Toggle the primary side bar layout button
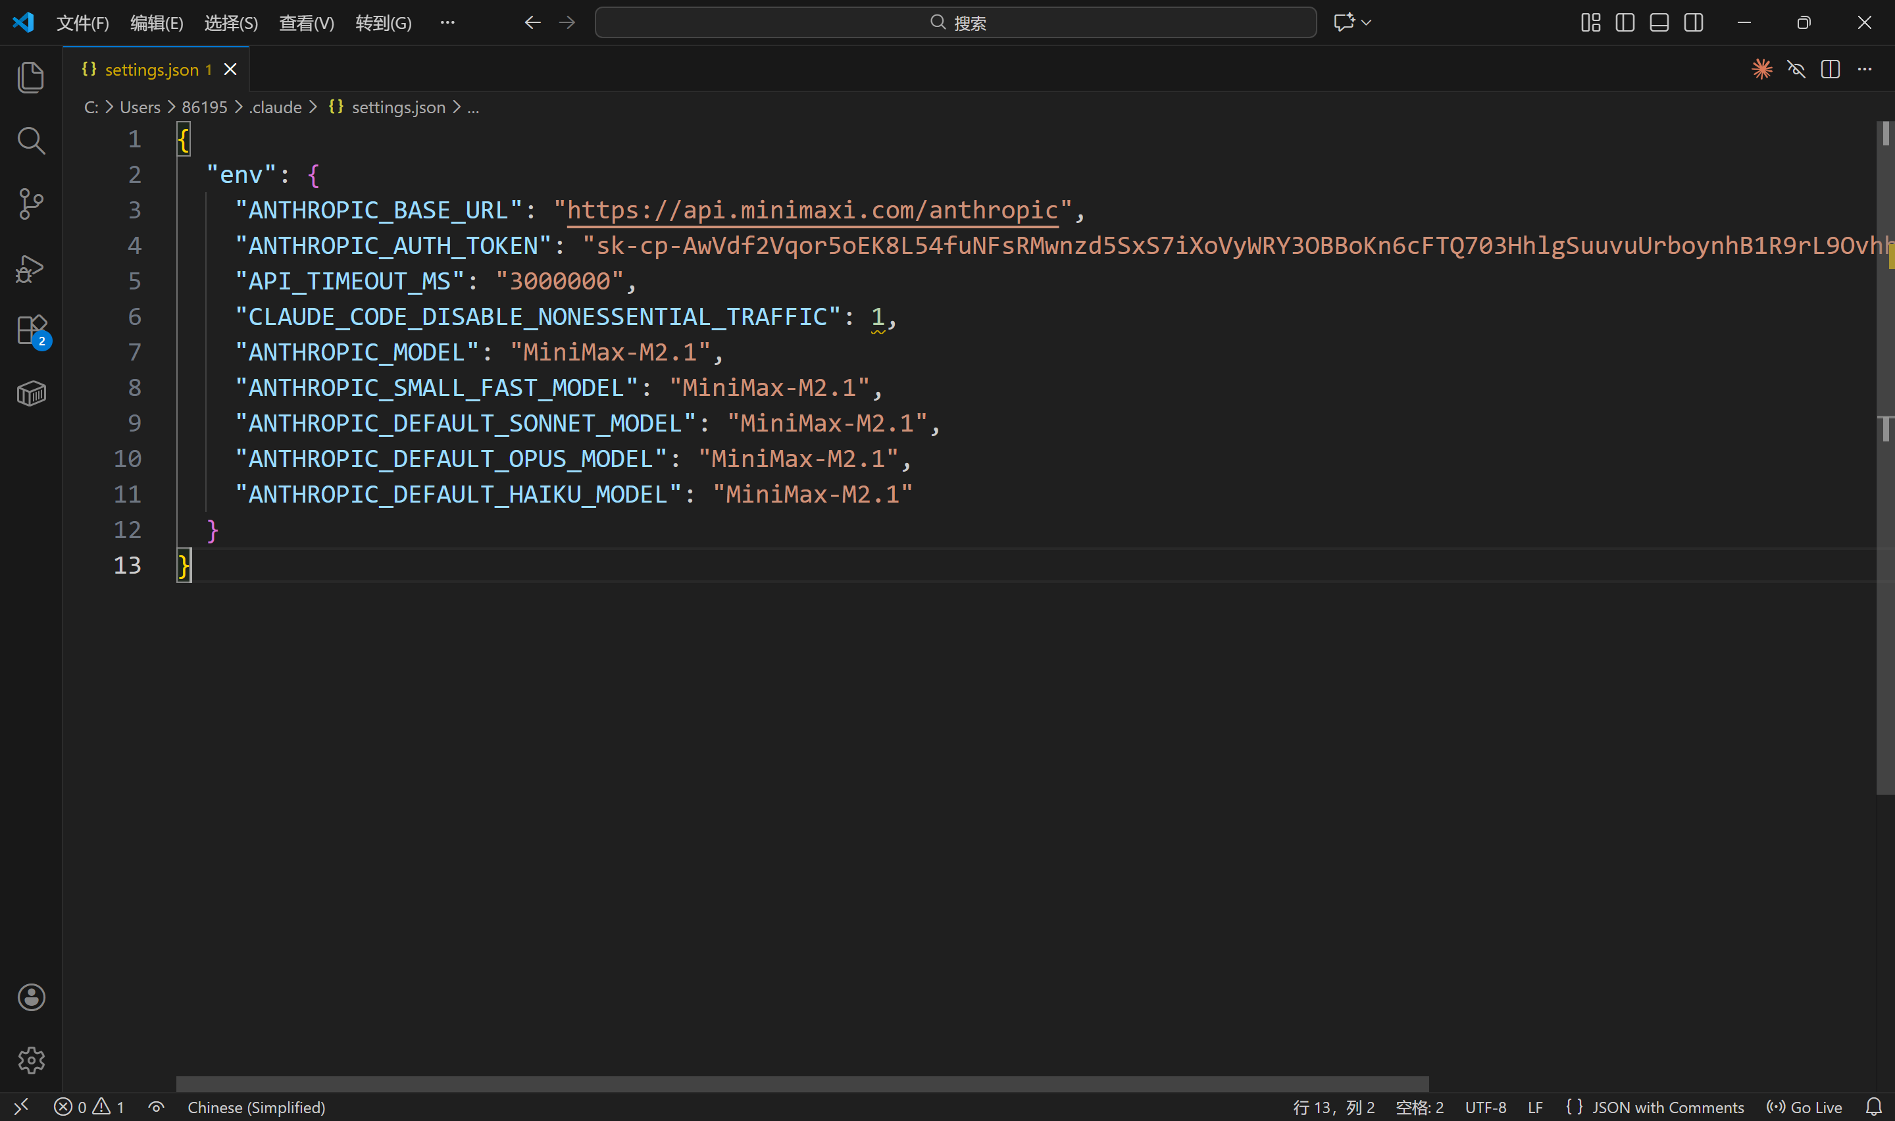Screen dimensions: 1895x1121 point(1625,22)
